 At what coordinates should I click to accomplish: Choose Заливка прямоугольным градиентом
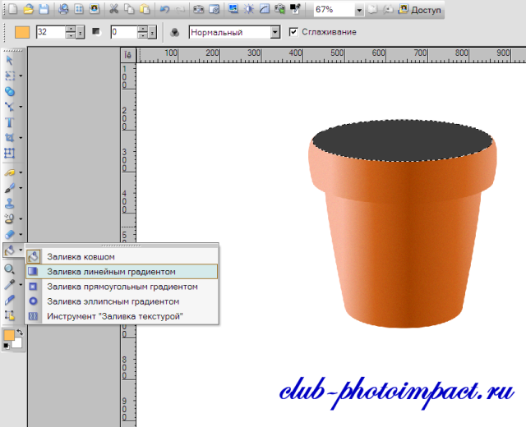[122, 287]
